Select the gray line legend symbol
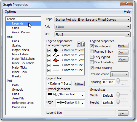Image resolution: width=137 pixels, height=122 pixels. 56,70
